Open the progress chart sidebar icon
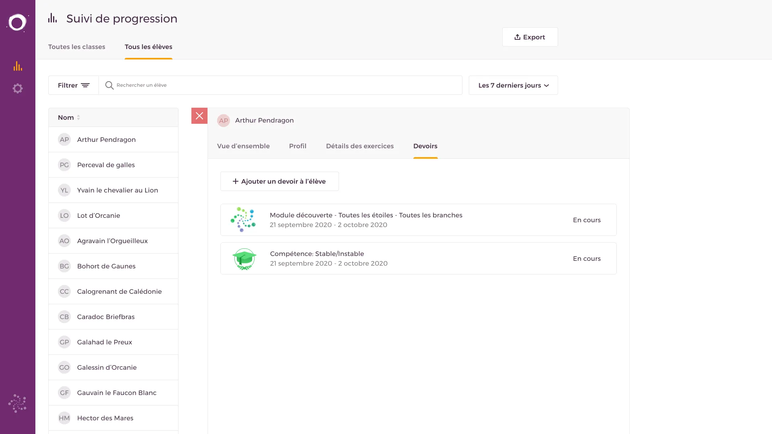Image resolution: width=772 pixels, height=434 pixels. tap(18, 66)
